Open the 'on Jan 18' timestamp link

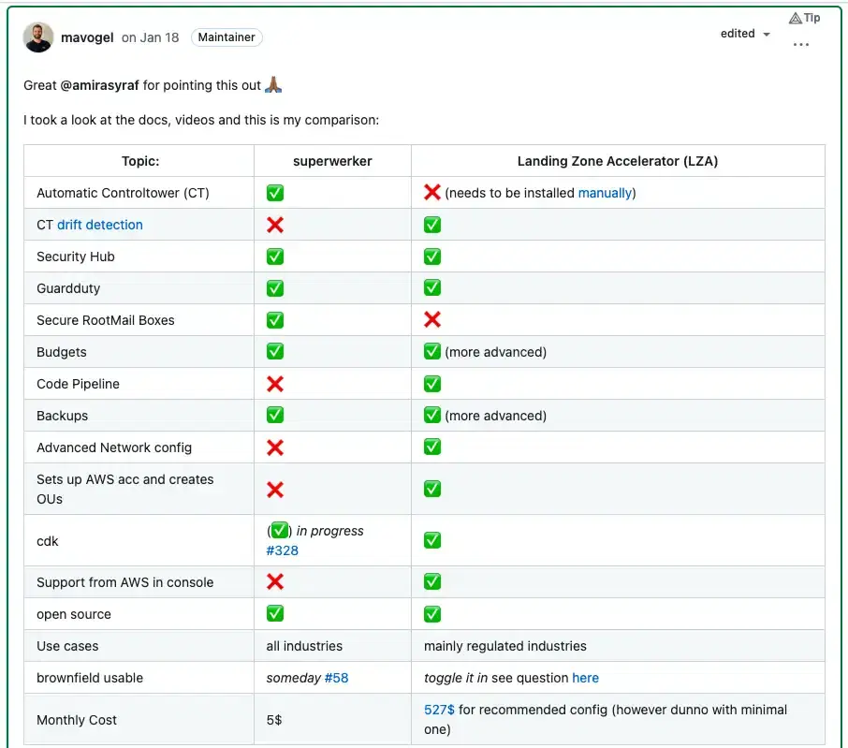tap(150, 37)
